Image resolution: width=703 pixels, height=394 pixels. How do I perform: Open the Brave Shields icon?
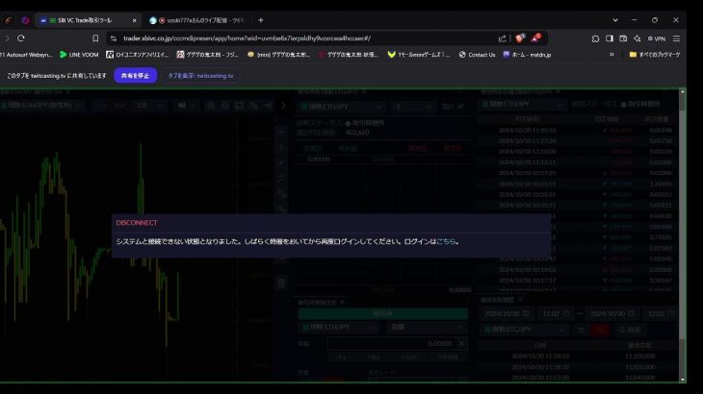(520, 38)
